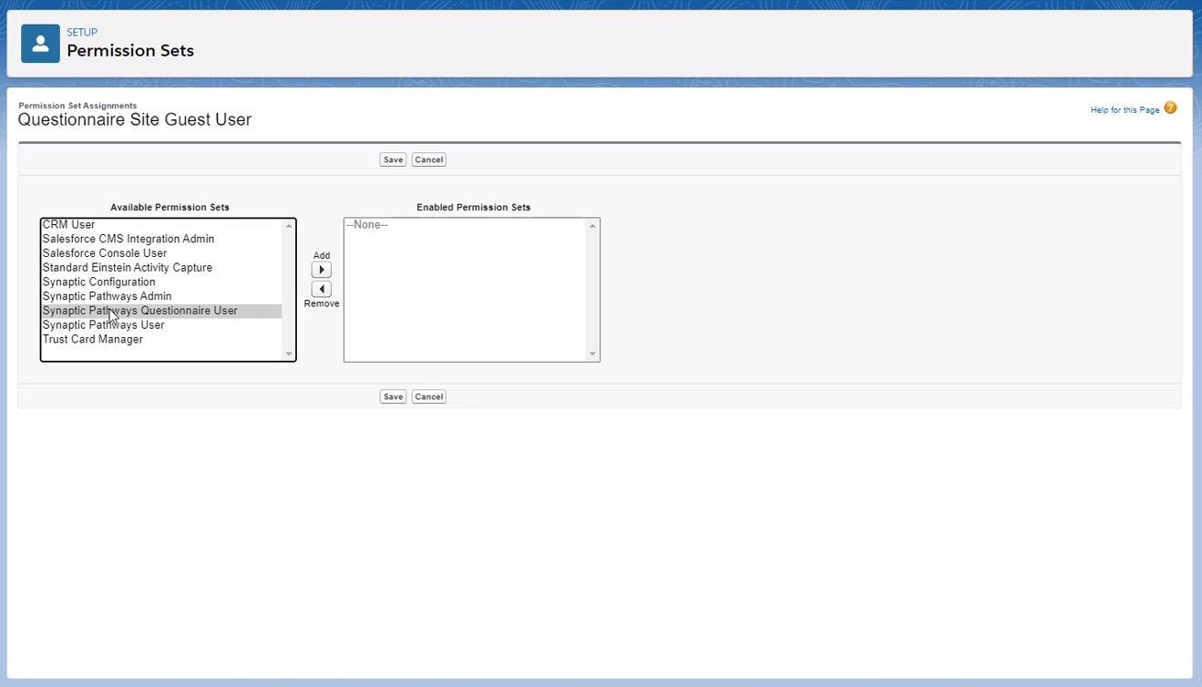
Task: Click the Remove left-arrow button
Action: pyautogui.click(x=321, y=289)
